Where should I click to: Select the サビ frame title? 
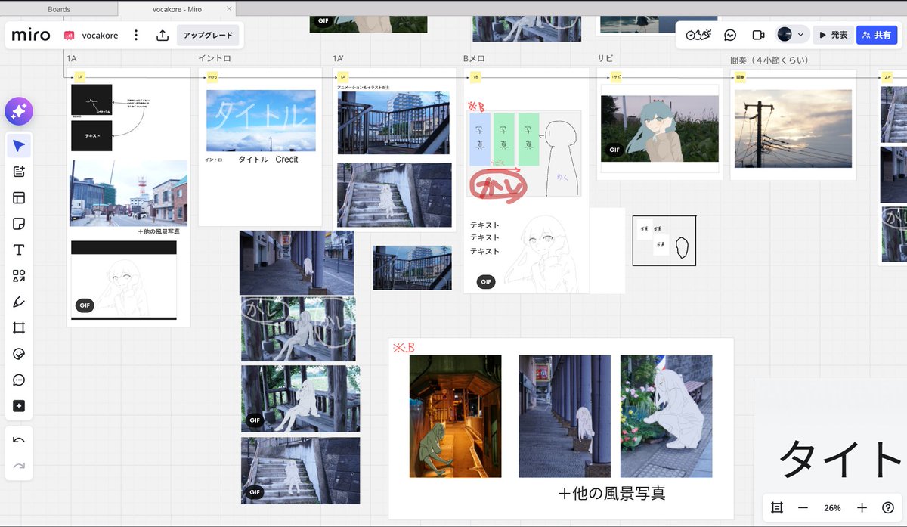click(605, 58)
